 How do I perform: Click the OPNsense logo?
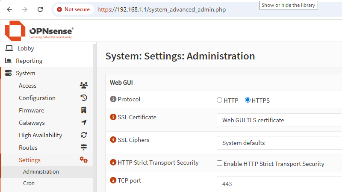[x=39, y=31]
